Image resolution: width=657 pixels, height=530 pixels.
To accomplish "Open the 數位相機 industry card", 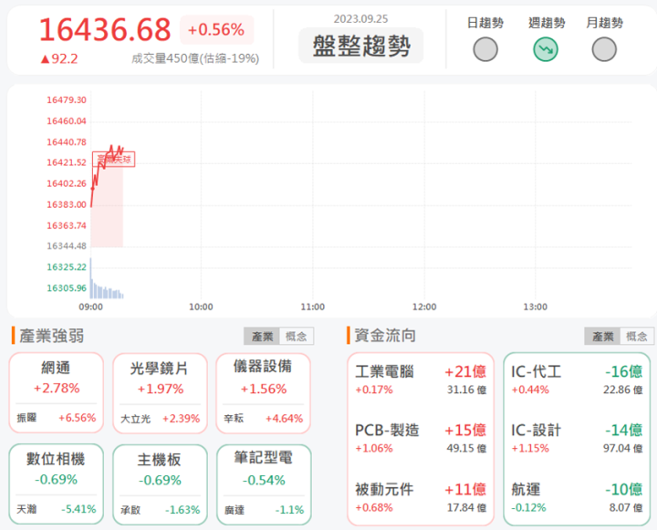I will tap(57, 483).
